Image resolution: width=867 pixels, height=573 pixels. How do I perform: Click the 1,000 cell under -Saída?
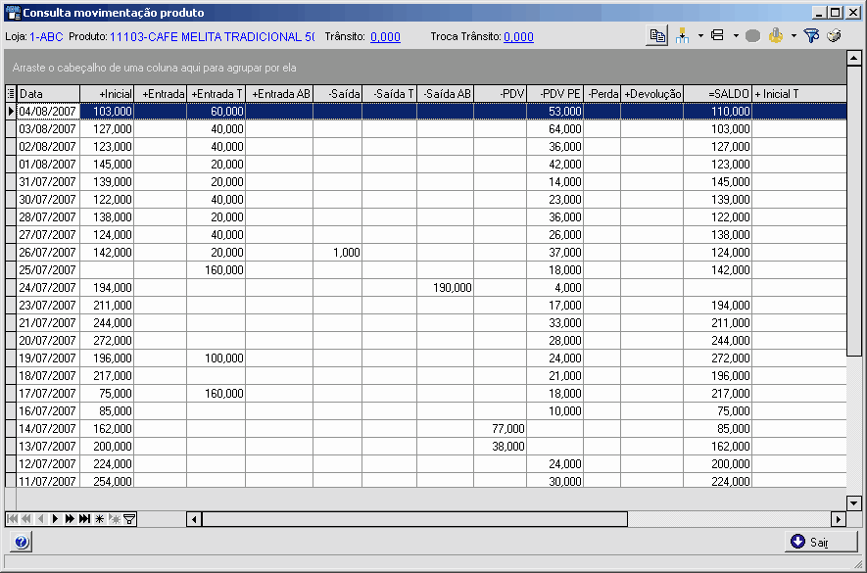pyautogui.click(x=337, y=252)
